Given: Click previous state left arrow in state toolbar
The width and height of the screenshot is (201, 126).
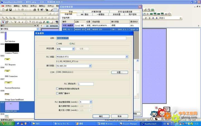Looking at the screenshot, I should [x=153, y=18].
